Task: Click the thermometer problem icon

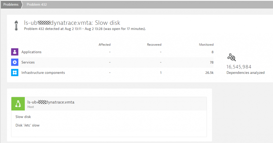Action: [x=16, y=26]
